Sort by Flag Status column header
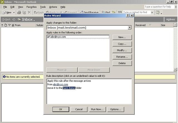 9,25
